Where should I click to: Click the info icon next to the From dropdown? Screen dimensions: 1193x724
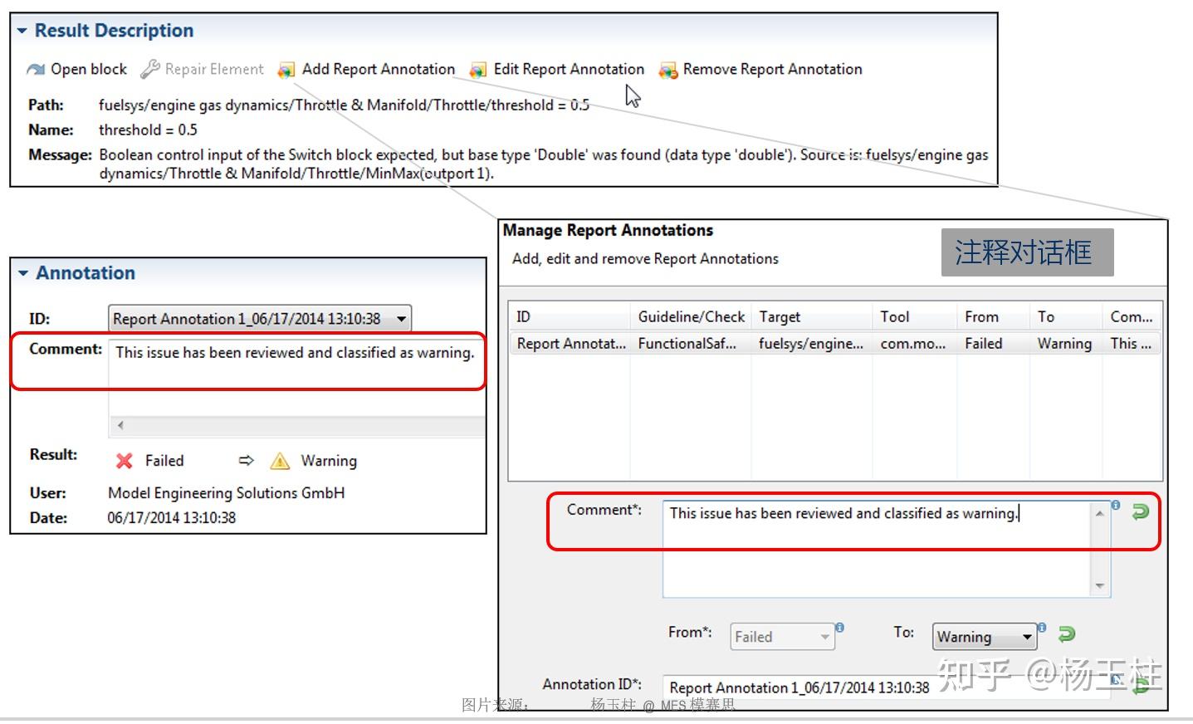[839, 629]
